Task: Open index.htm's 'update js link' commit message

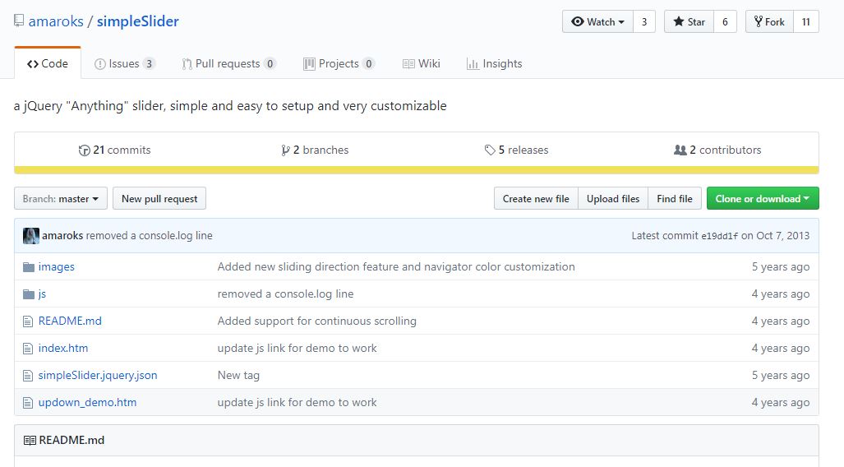Action: point(297,349)
